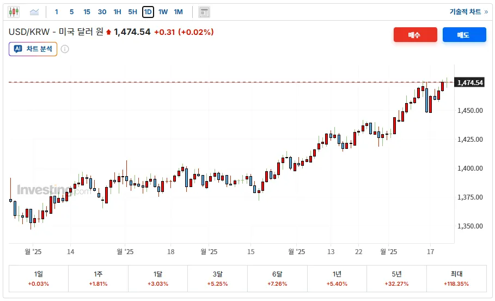Click the USD/KRW - 미국 달러 원 title

click(x=56, y=32)
